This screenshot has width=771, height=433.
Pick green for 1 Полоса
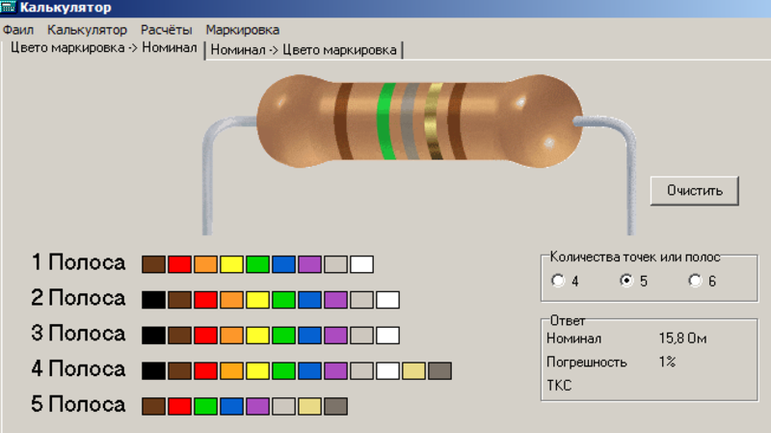257,264
